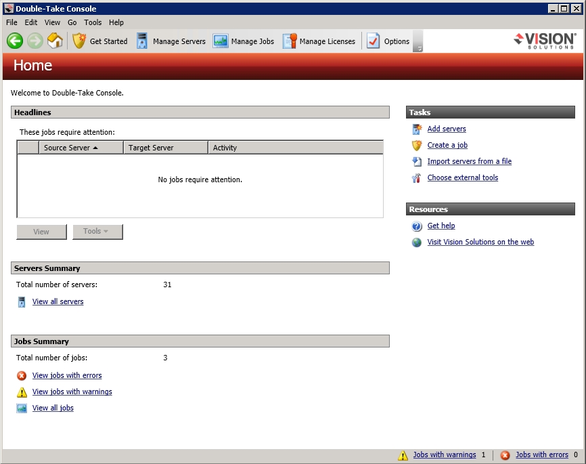The image size is (586, 464).
Task: Open the View all servers link
Action: tap(58, 301)
